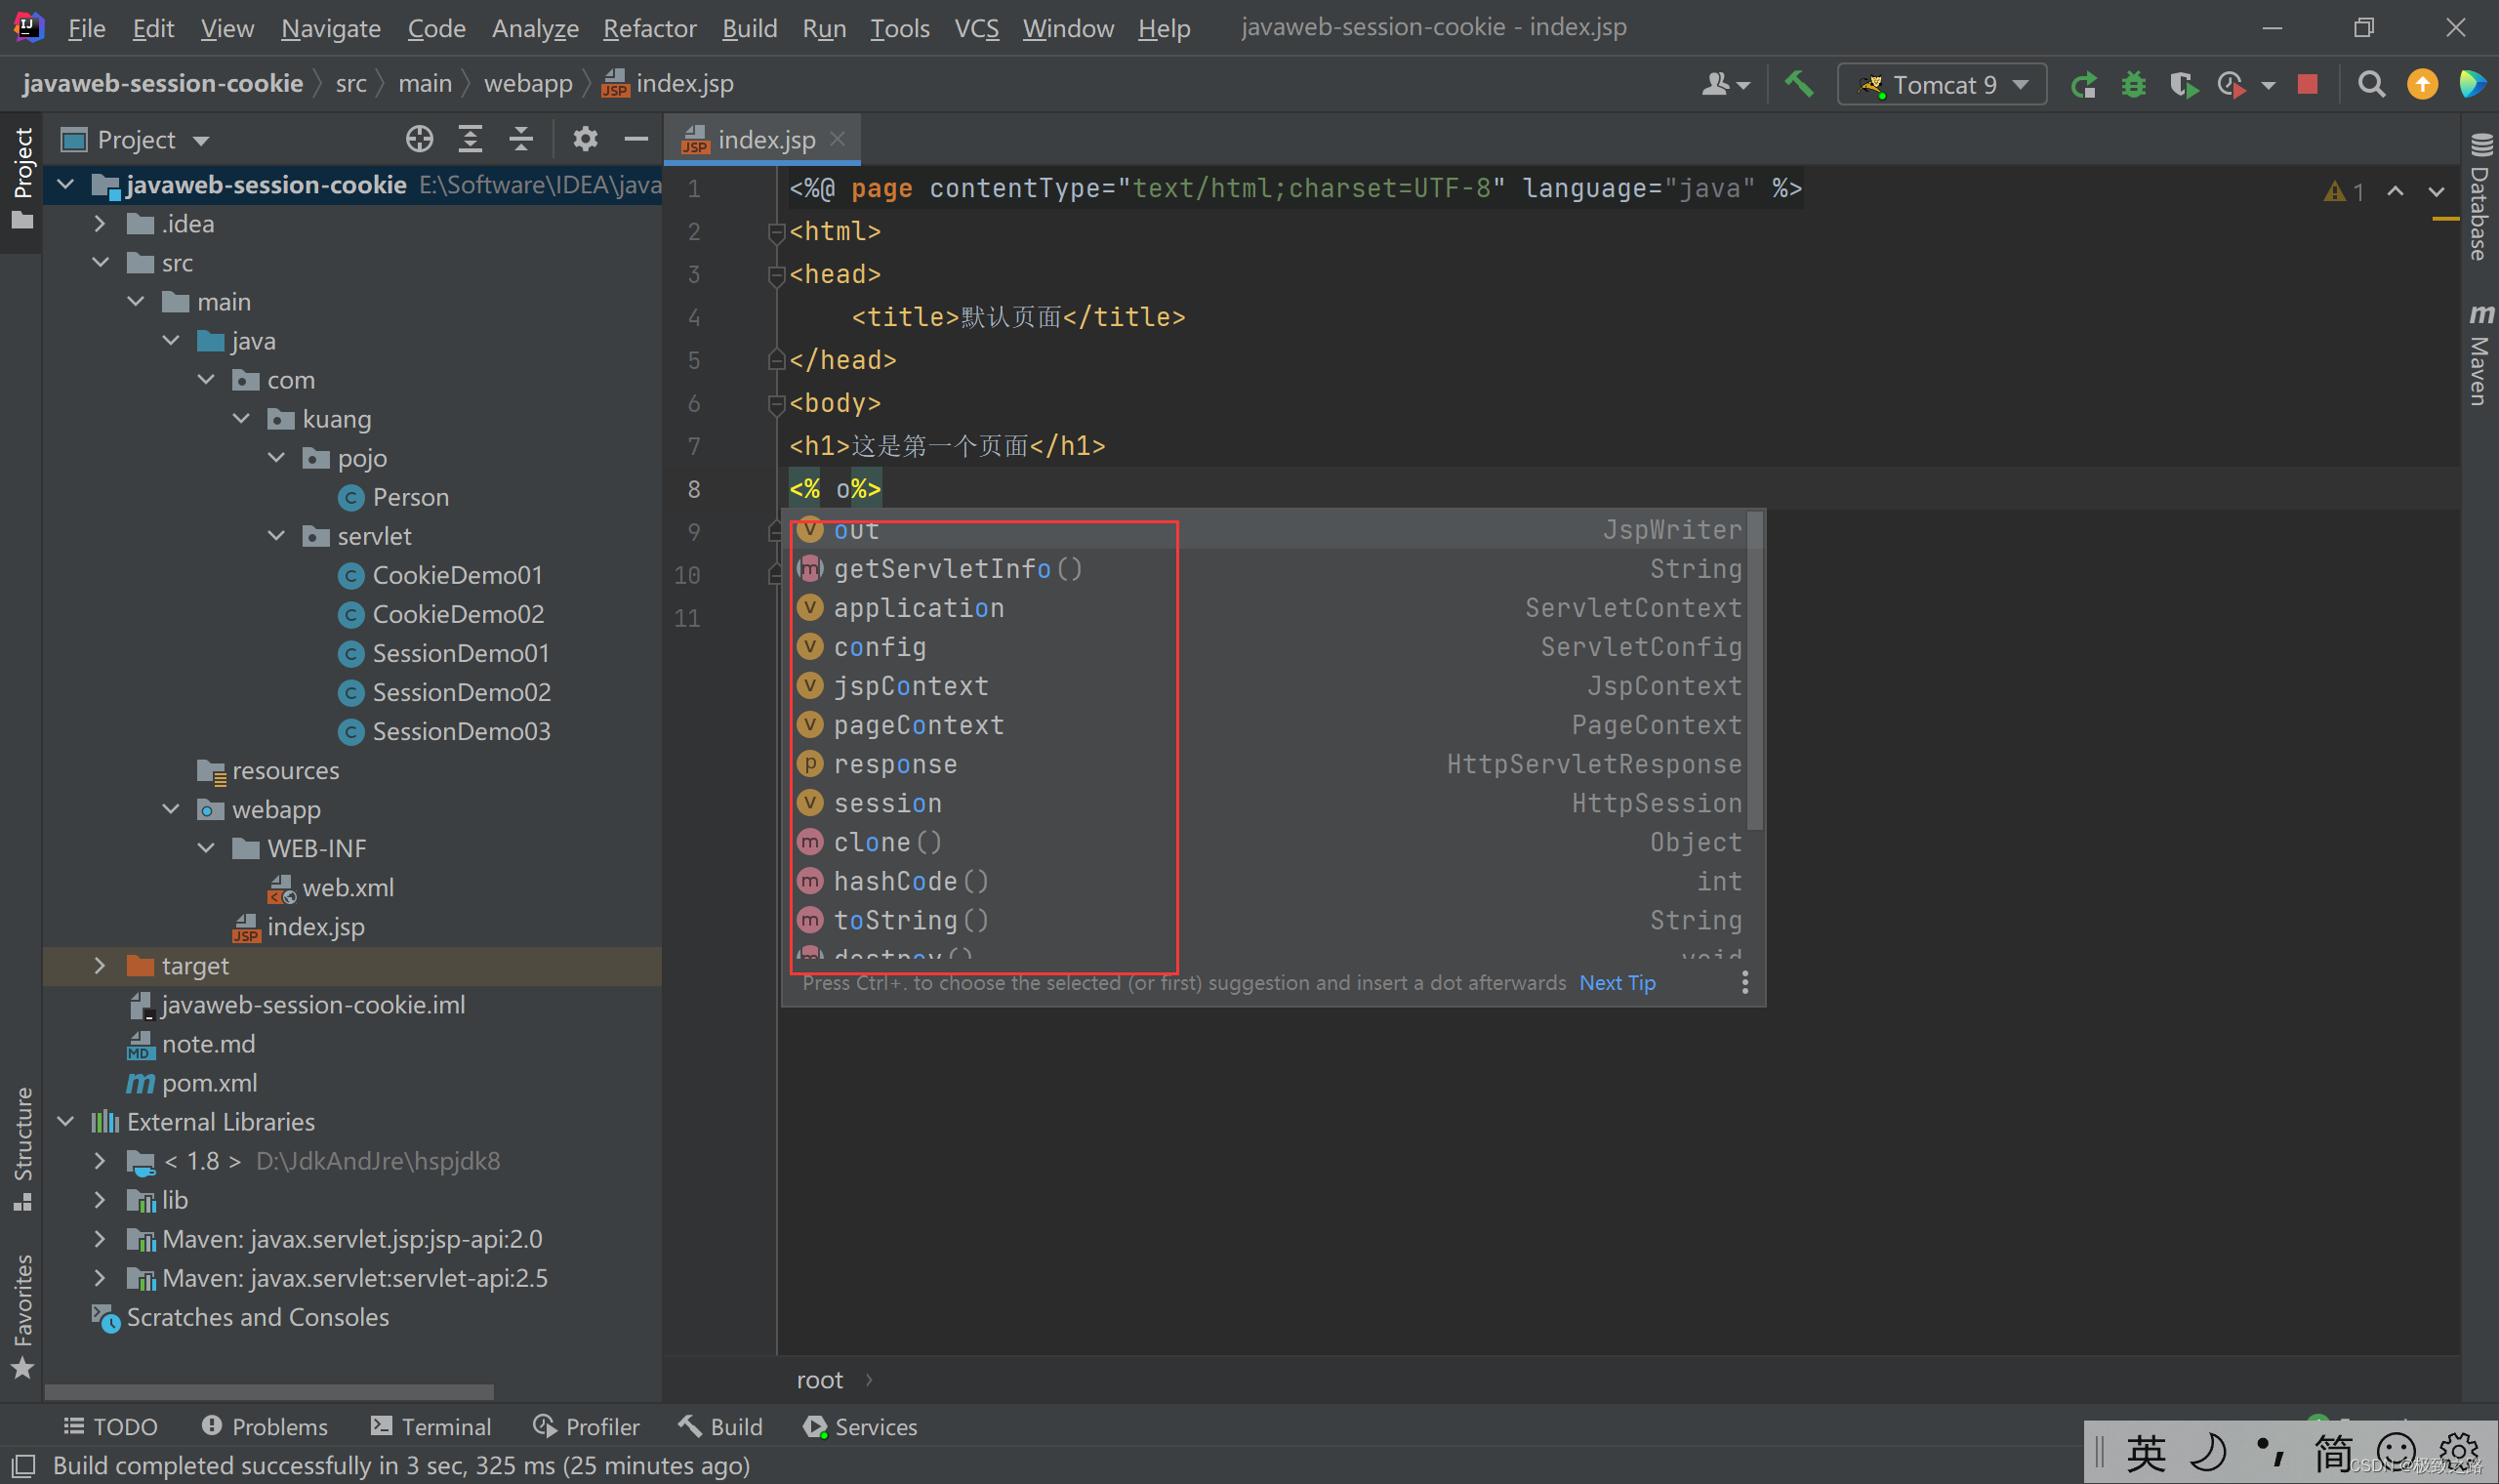
Task: Open the Profiler tool window
Action: coord(587,1427)
